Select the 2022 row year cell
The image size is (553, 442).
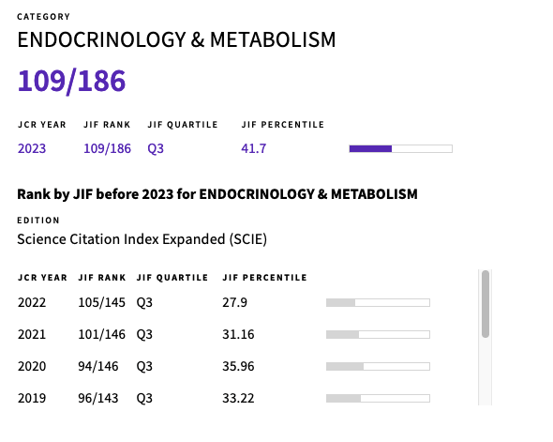pos(32,302)
